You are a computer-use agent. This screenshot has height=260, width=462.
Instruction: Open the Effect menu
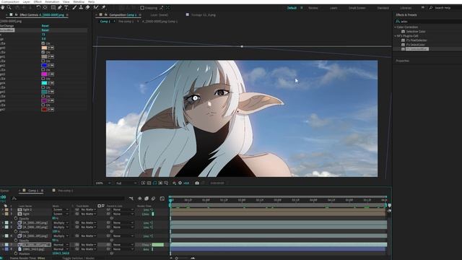(x=38, y=1)
